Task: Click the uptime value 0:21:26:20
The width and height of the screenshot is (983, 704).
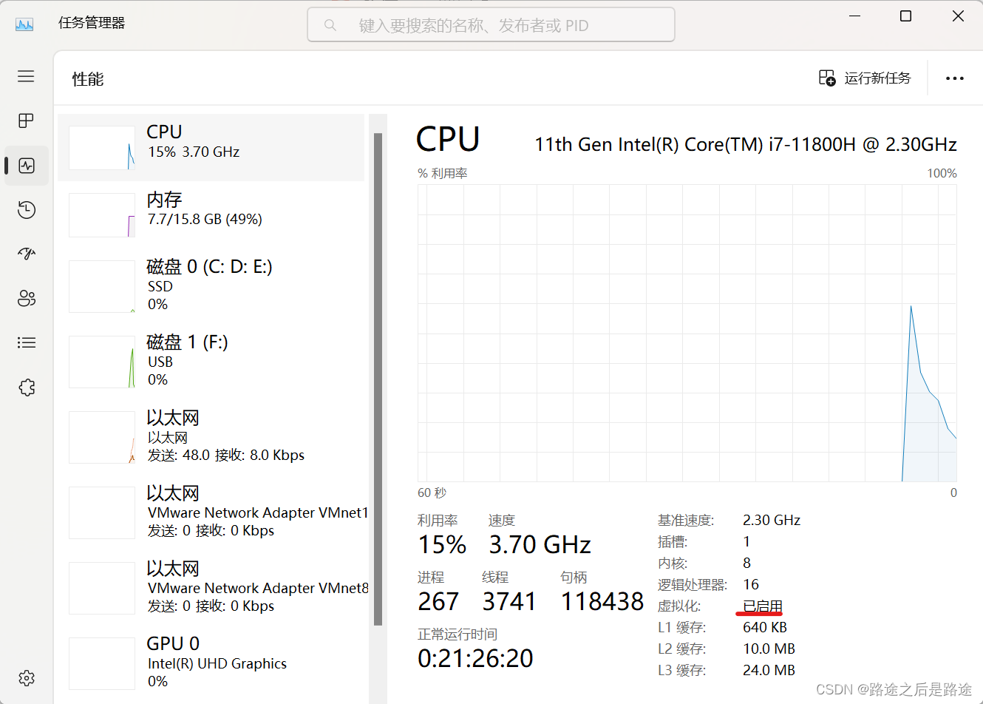Action: click(475, 658)
